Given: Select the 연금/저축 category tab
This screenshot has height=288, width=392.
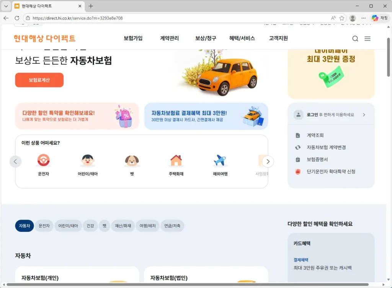Looking at the screenshot, I should coord(172,226).
